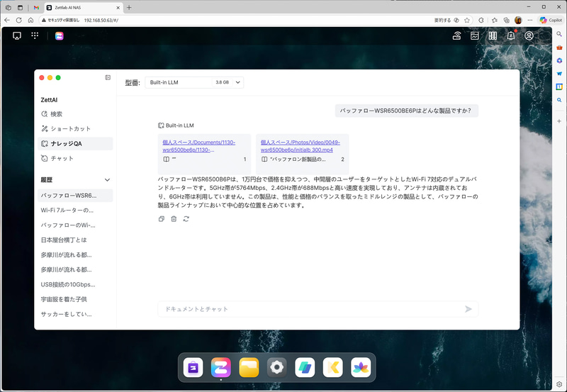Open the app grid launcher

click(x=35, y=35)
